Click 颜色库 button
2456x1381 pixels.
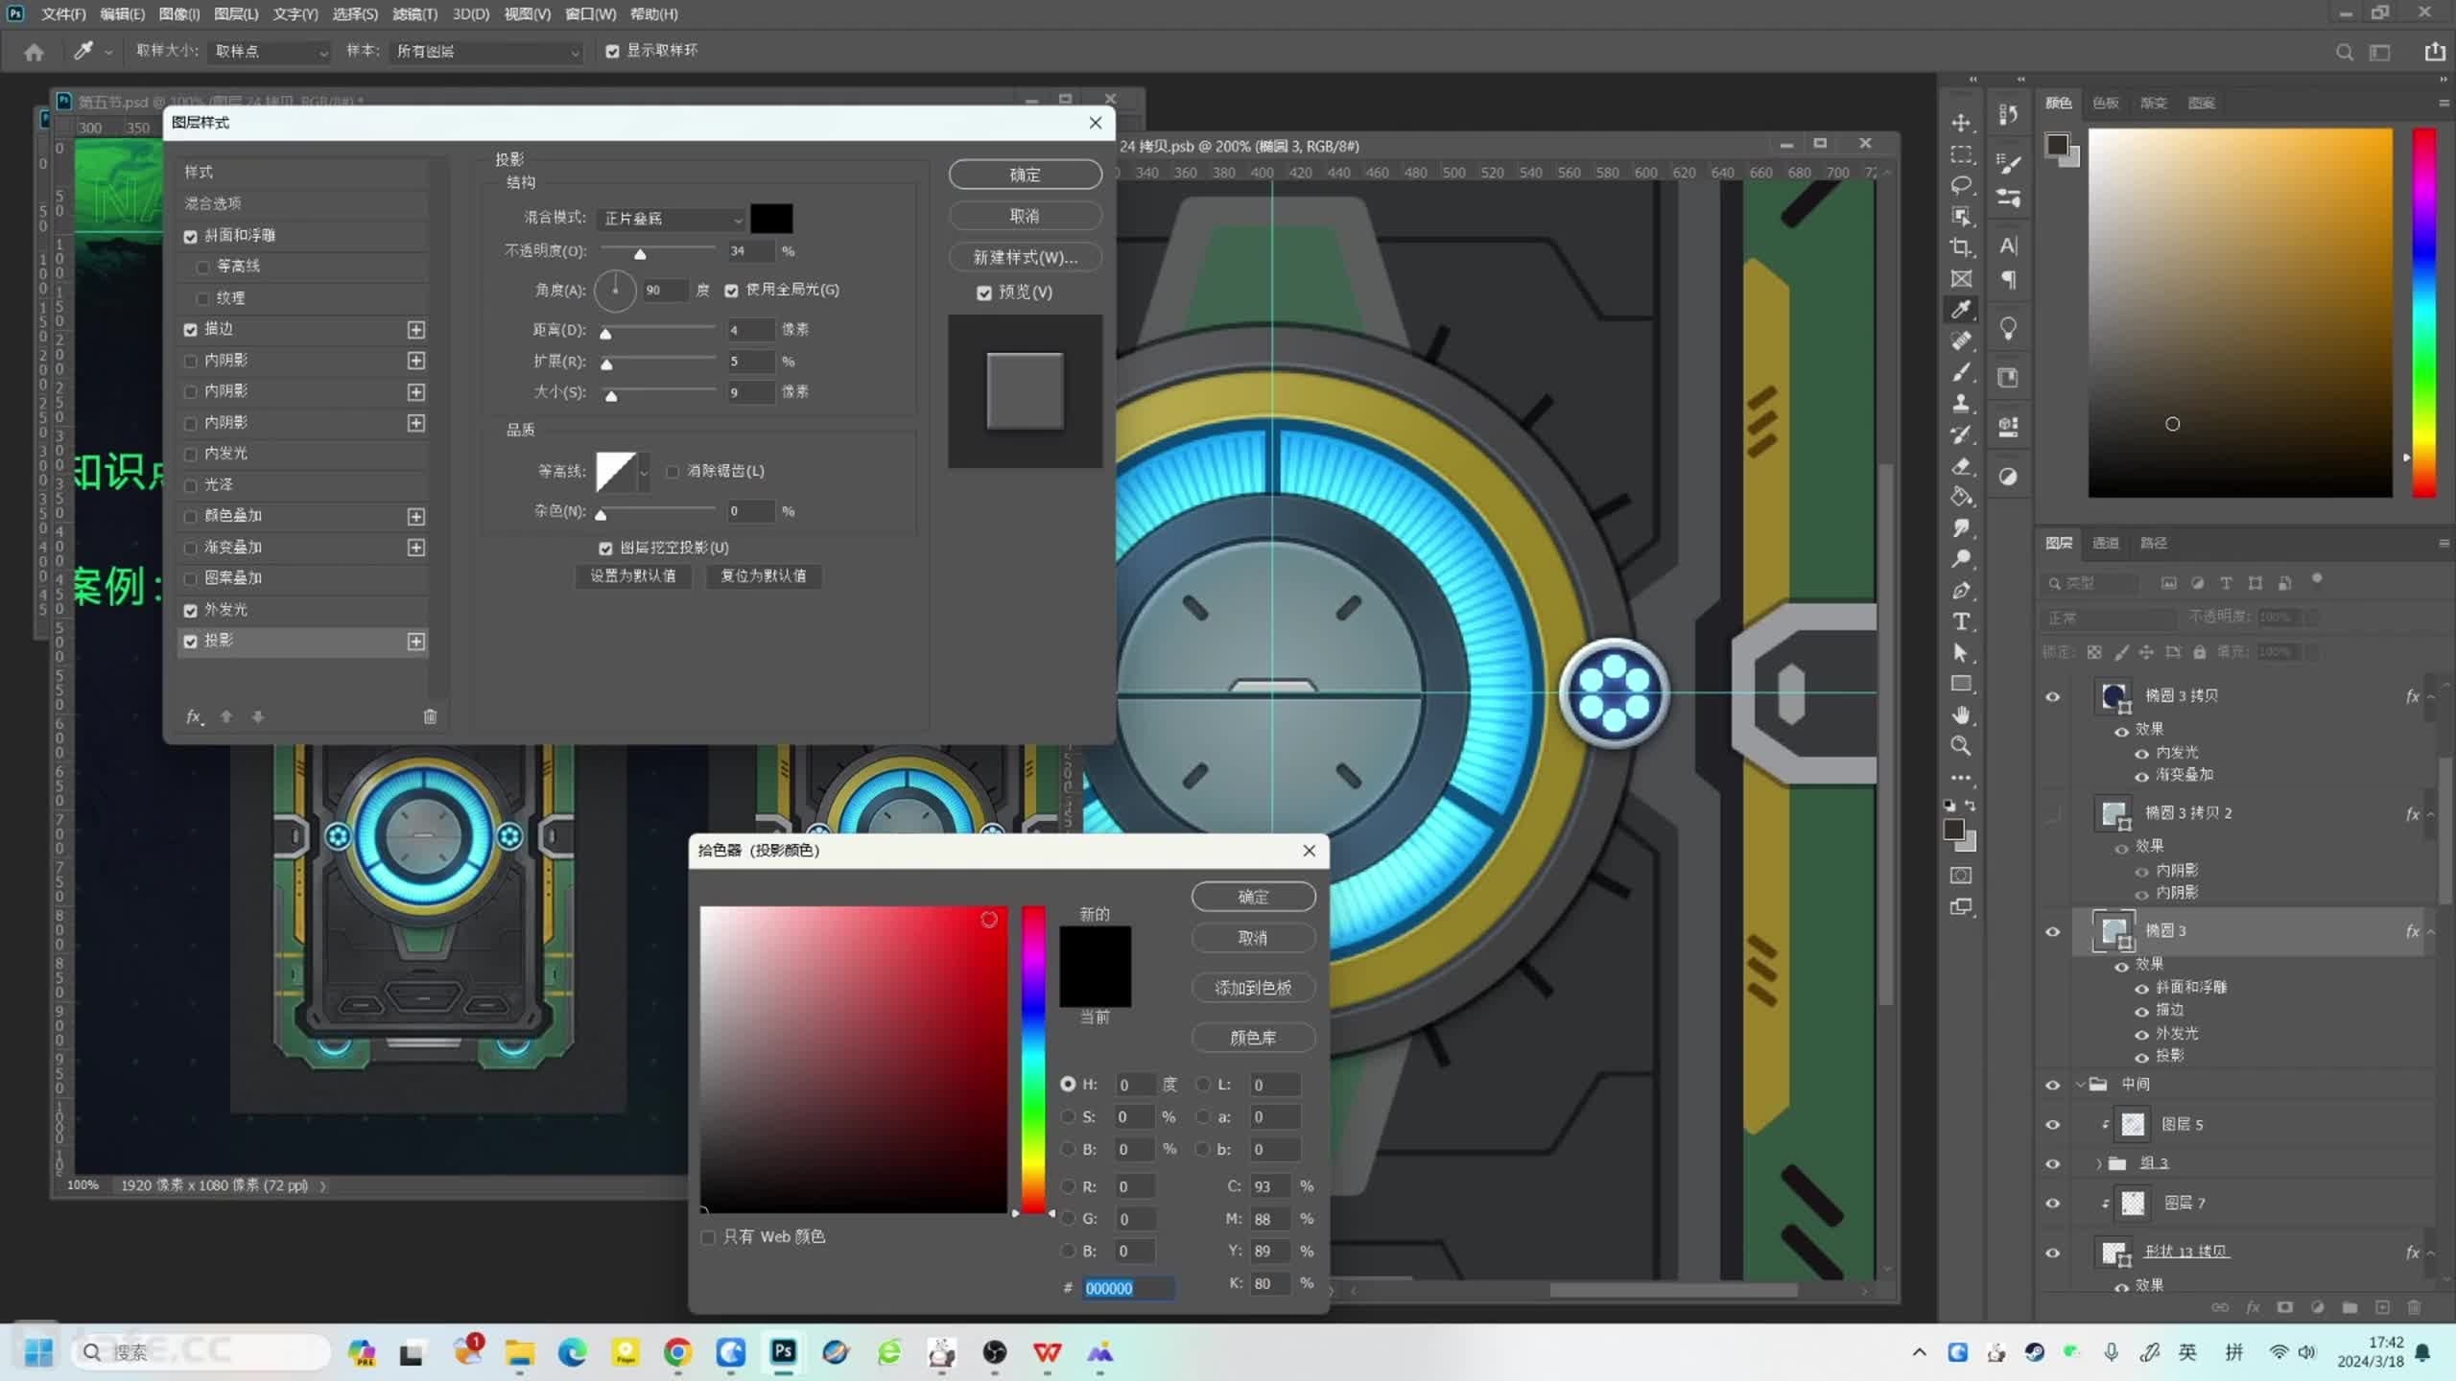1253,1038
